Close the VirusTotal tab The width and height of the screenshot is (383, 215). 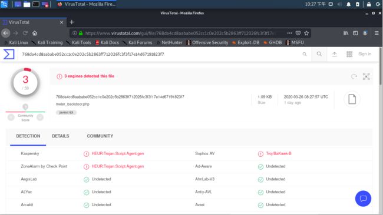point(61,22)
